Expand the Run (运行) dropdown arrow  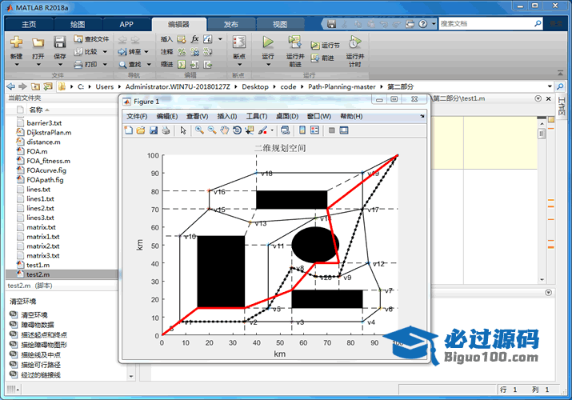(x=269, y=65)
